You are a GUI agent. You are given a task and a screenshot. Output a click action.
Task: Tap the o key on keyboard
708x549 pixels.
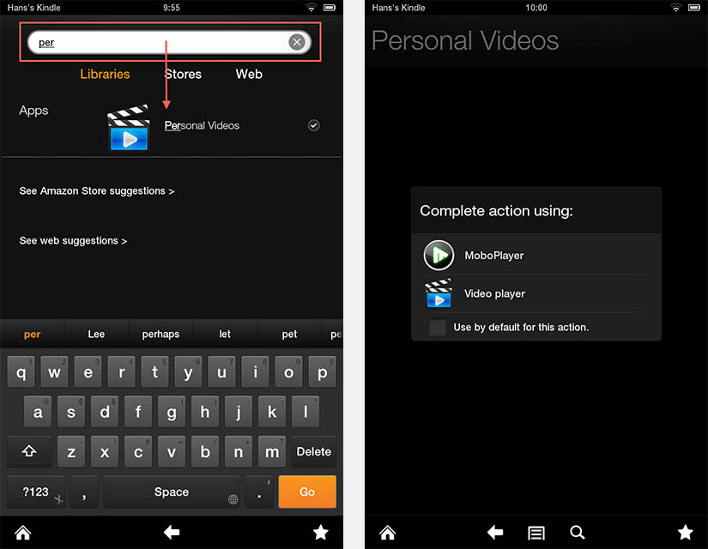[x=288, y=372]
